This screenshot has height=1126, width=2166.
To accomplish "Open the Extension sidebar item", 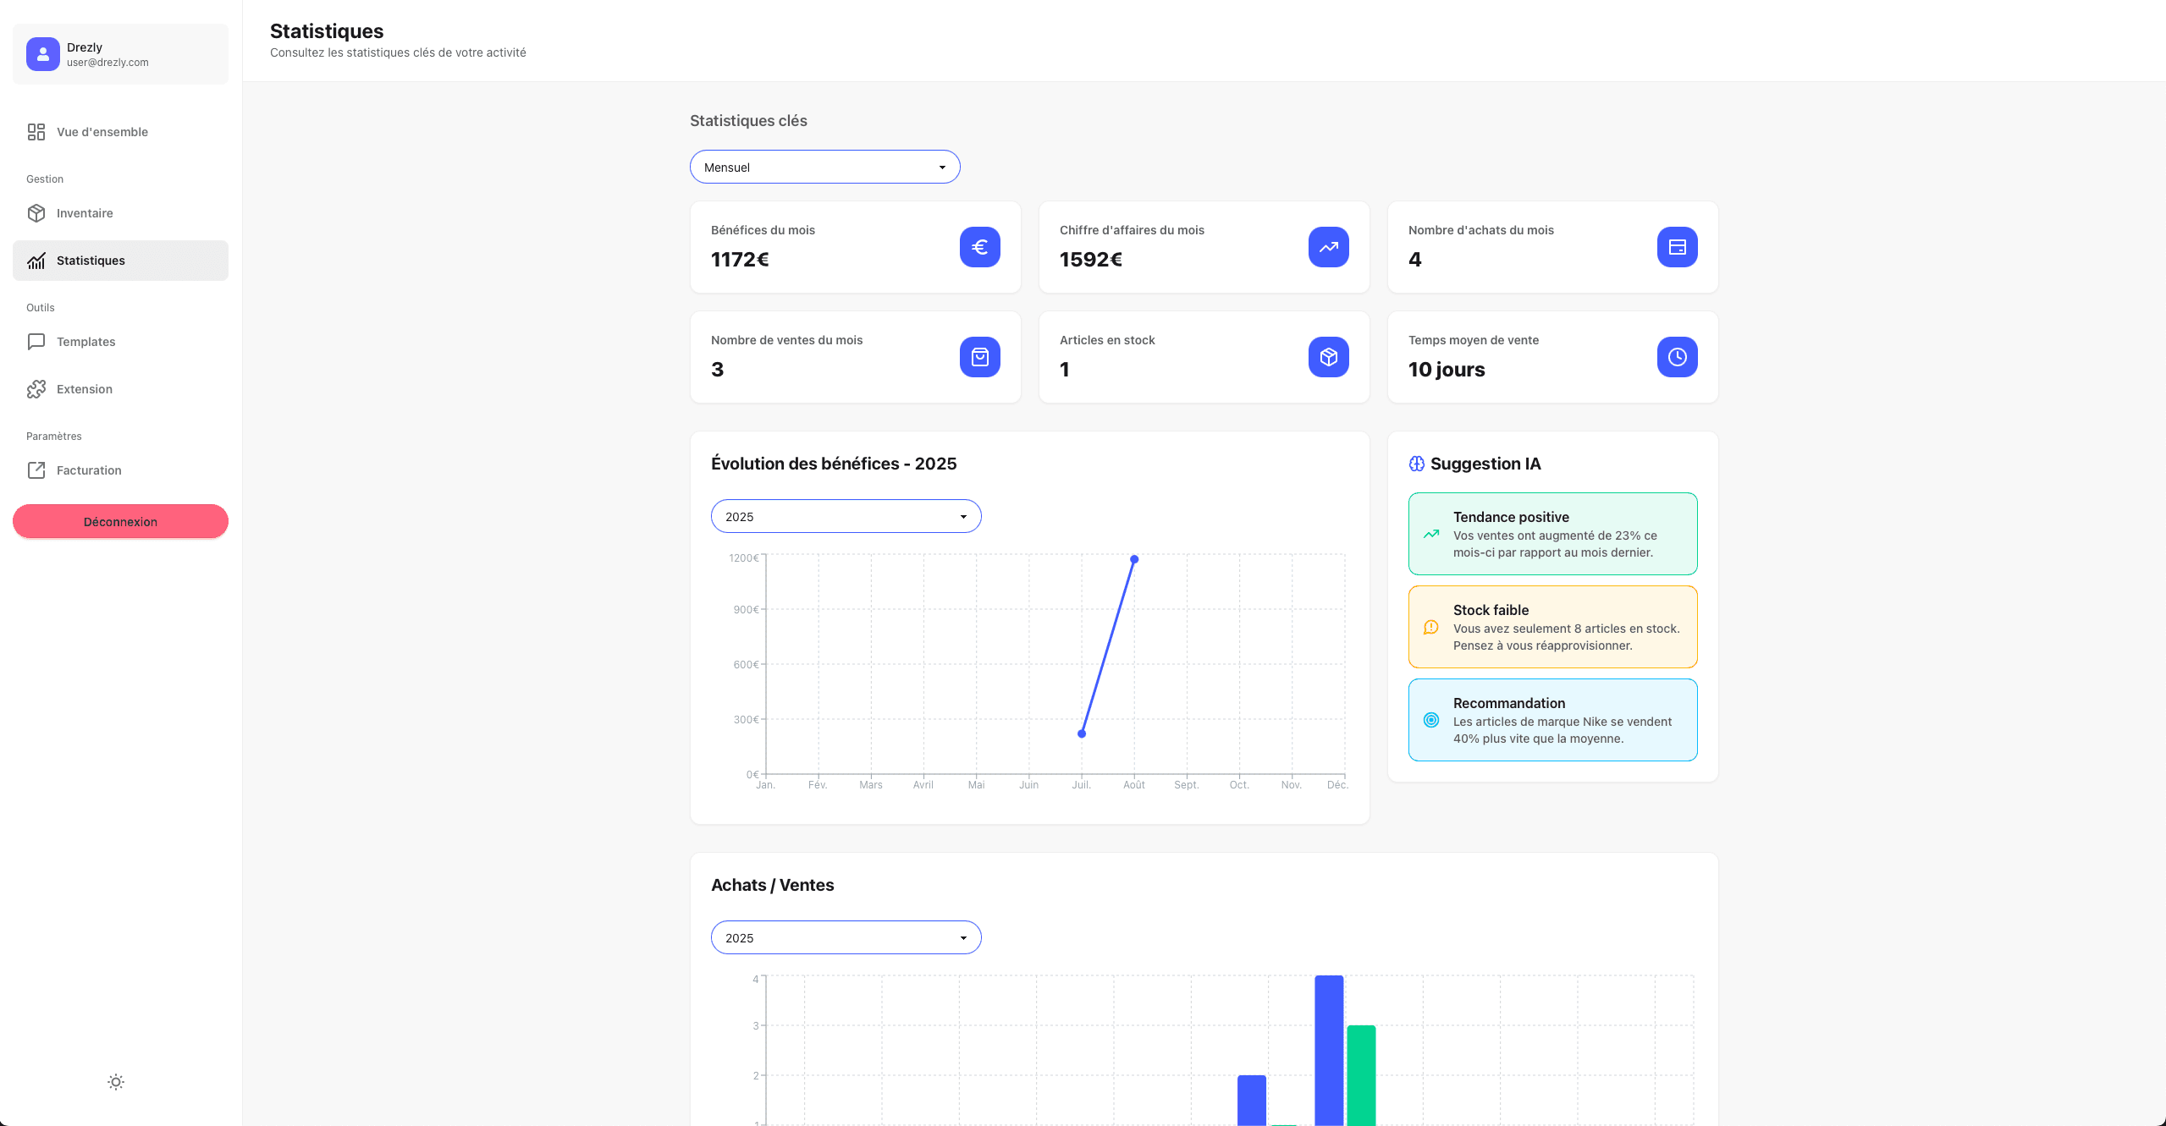I will pos(84,389).
